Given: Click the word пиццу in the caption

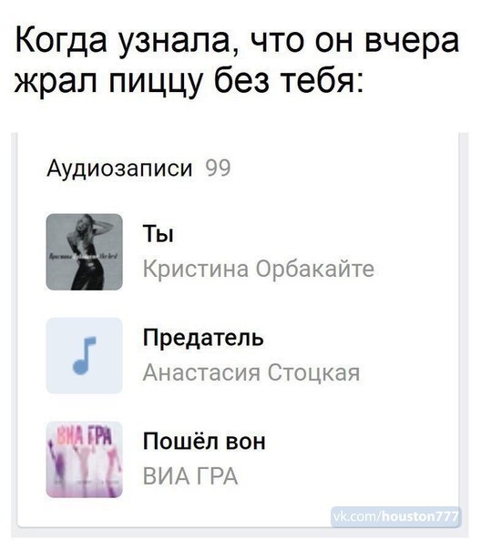Looking at the screenshot, I should tap(156, 82).
